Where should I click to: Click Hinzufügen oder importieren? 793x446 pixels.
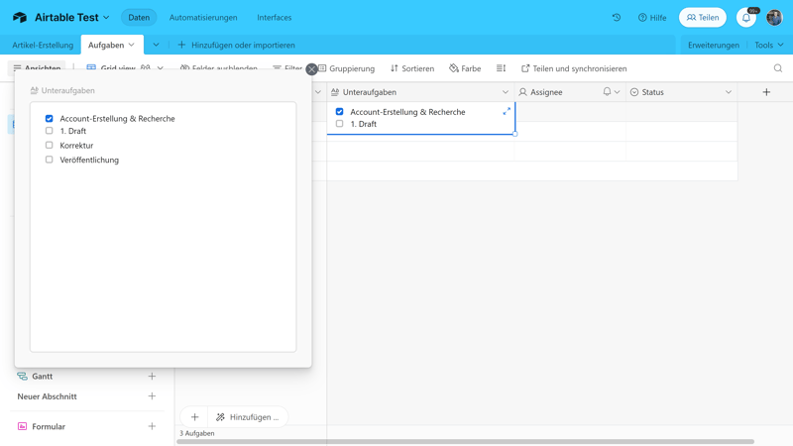pyautogui.click(x=236, y=45)
